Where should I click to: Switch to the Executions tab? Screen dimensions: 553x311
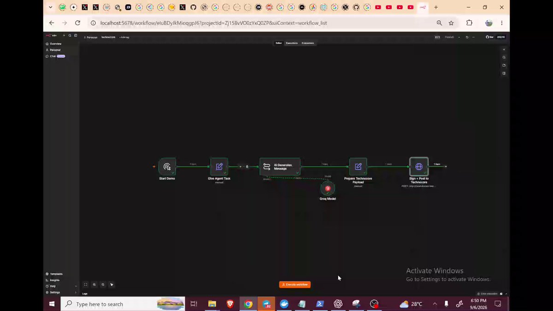[x=292, y=43]
